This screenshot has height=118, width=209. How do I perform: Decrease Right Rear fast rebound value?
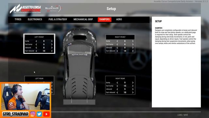[117, 92]
